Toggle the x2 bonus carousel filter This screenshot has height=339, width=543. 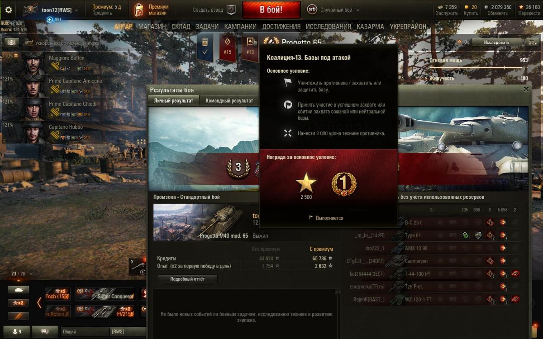pyautogui.click(x=19, y=303)
